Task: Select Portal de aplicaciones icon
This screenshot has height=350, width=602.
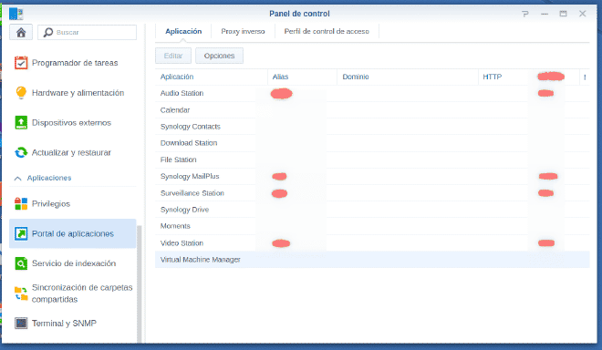Action: (21, 233)
